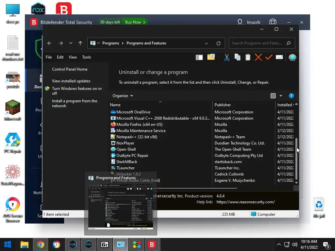
Task: Click Turn Windows features on or off
Action: pos(77,91)
